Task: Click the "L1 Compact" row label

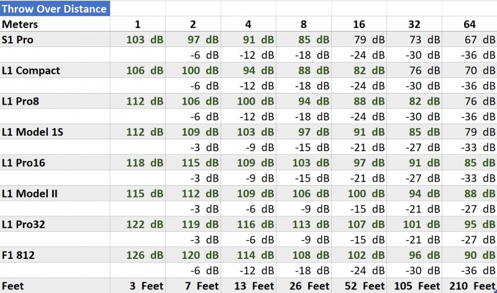Action: (30, 70)
